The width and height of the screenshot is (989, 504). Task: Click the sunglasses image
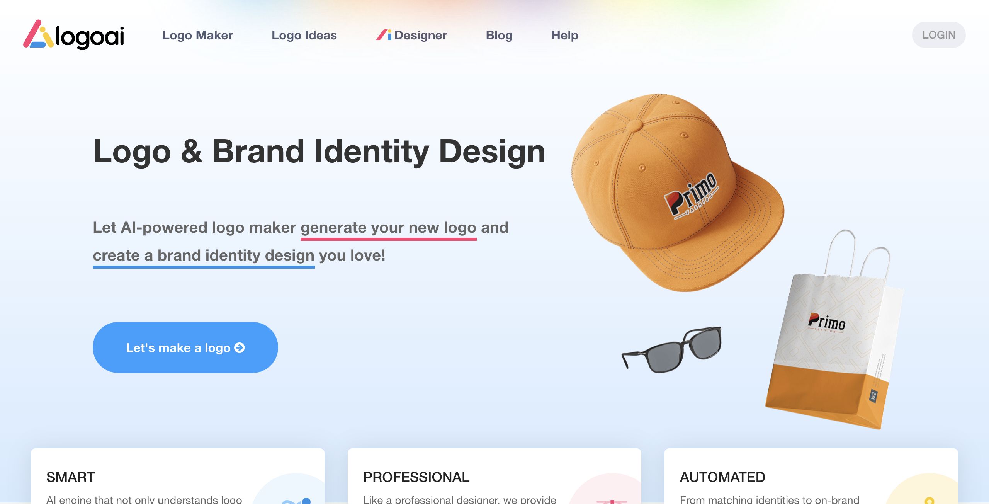(671, 349)
